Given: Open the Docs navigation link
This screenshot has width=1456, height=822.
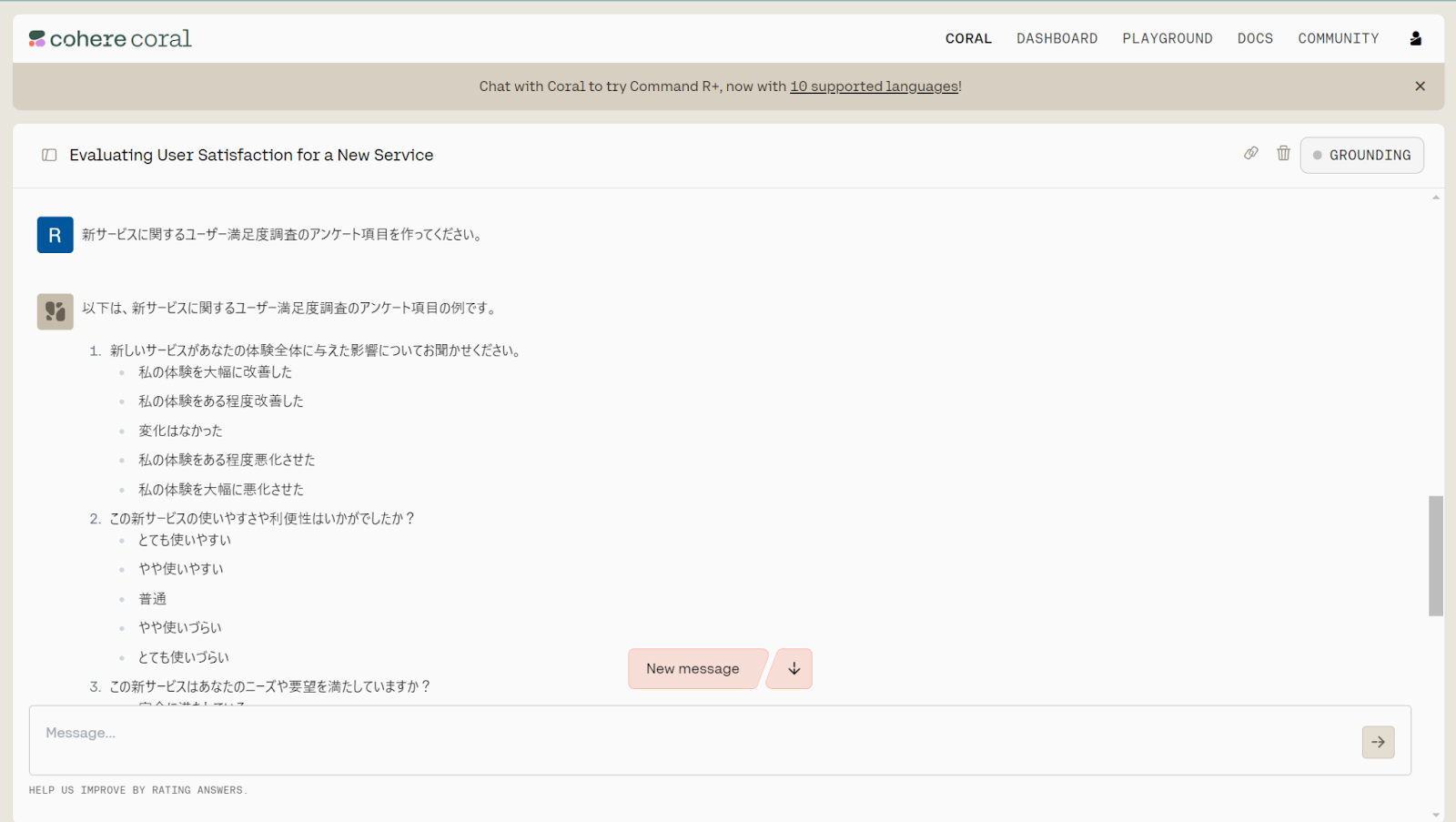Looking at the screenshot, I should coord(1255,38).
